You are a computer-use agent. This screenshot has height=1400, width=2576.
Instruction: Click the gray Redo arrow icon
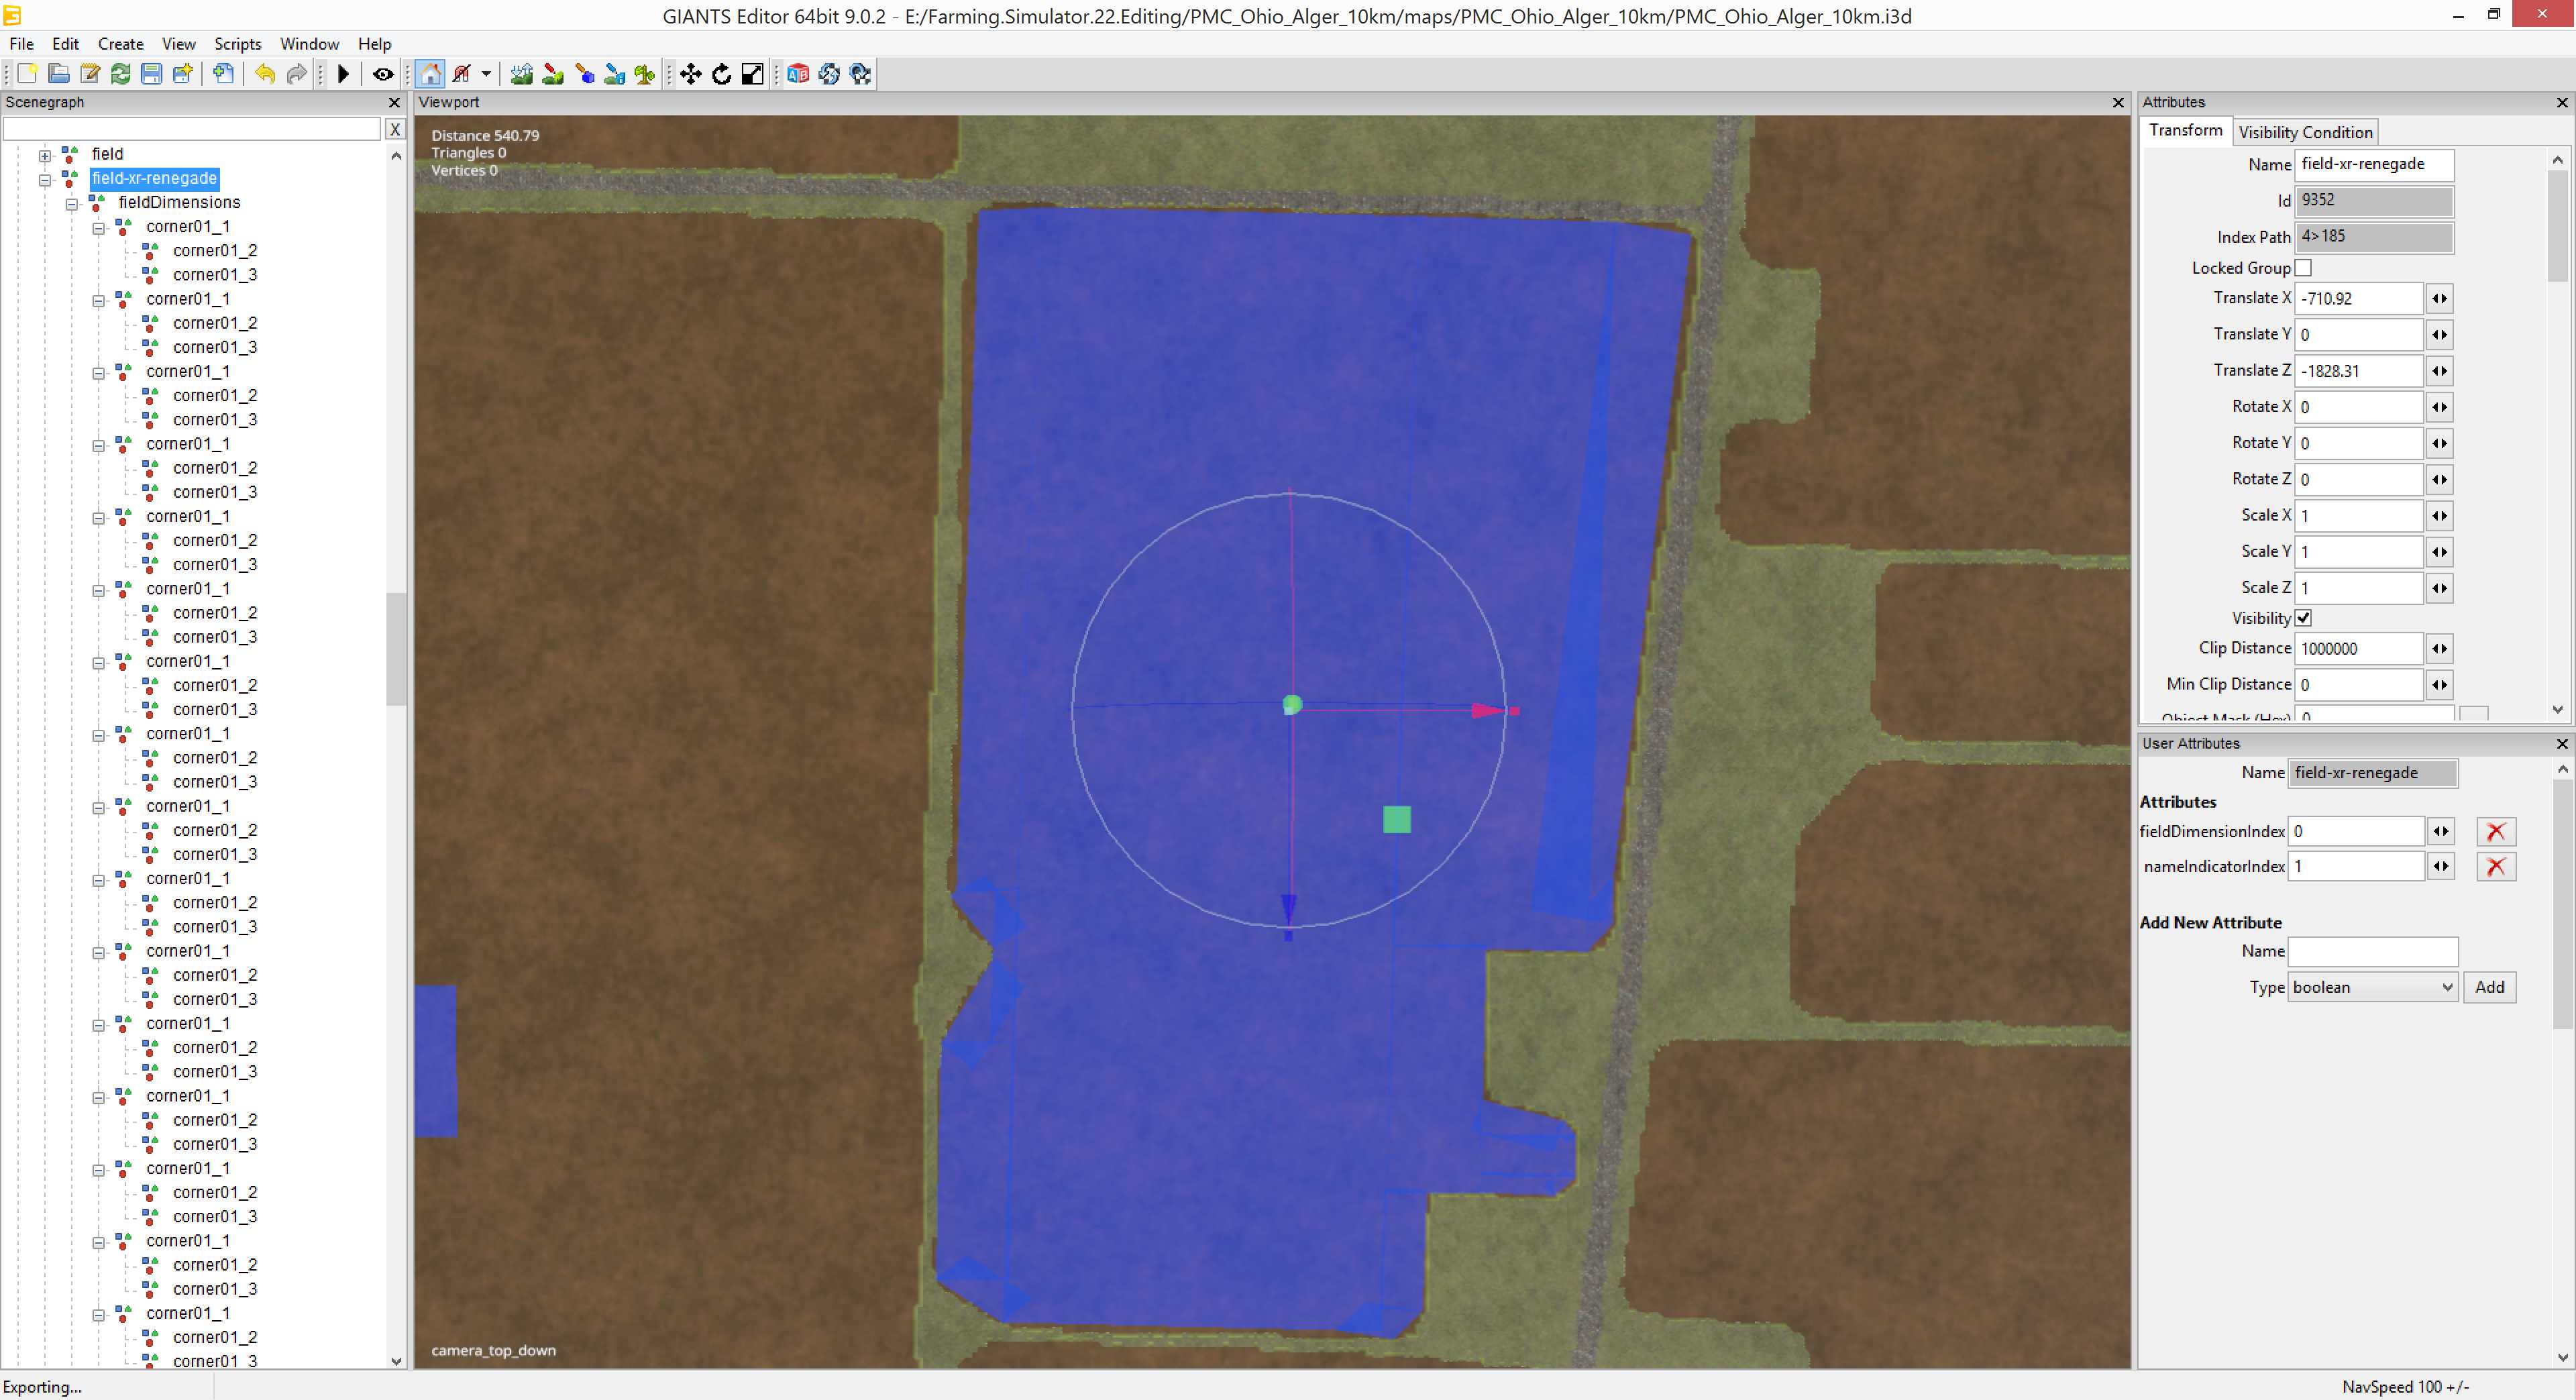[x=296, y=74]
